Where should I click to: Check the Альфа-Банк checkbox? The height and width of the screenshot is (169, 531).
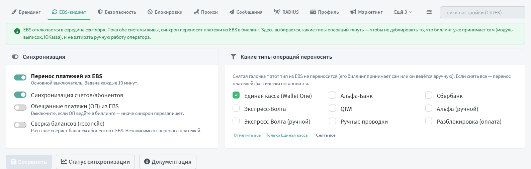tap(332, 95)
